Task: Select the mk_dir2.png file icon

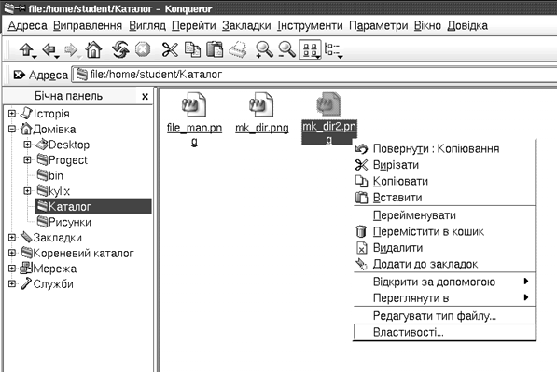Action: 329,104
